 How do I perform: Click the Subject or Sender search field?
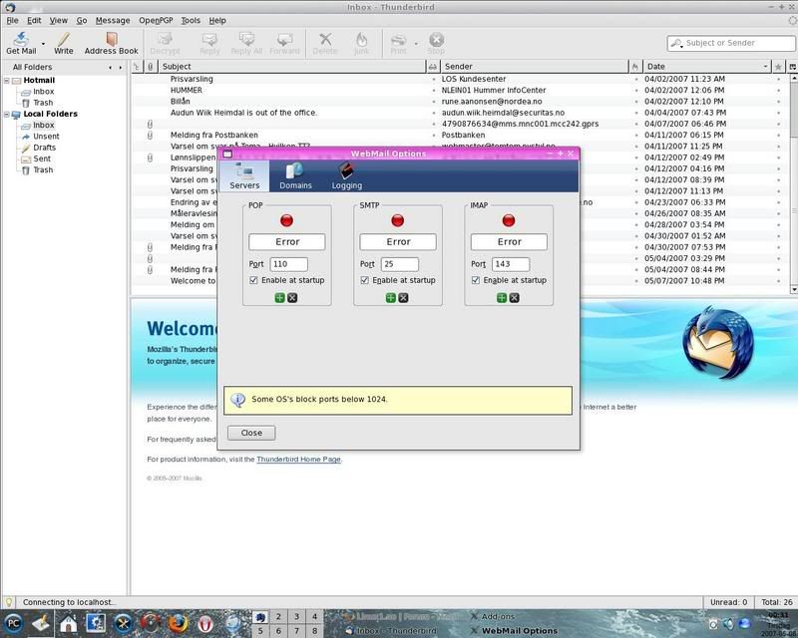pyautogui.click(x=731, y=43)
